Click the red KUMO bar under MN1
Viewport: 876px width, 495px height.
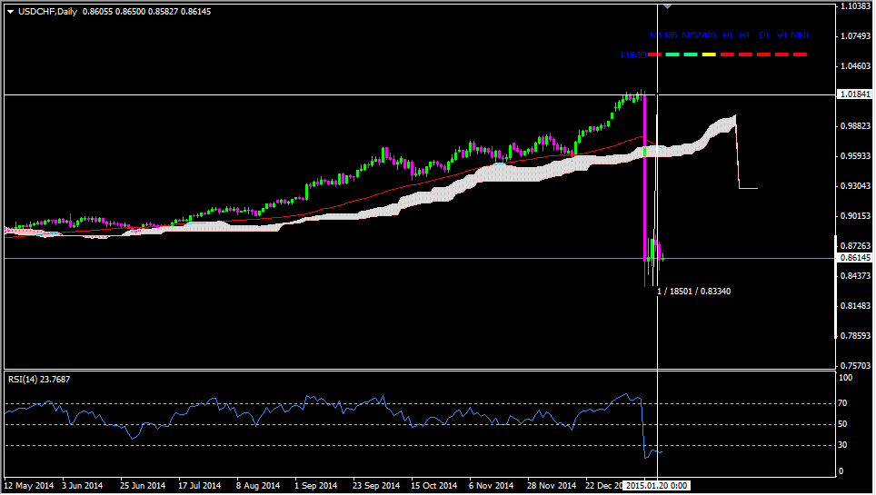point(800,54)
